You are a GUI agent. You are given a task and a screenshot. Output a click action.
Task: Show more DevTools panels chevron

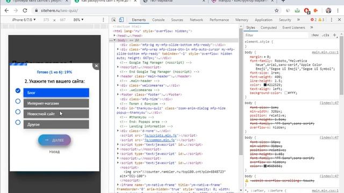pyautogui.click(x=298, y=20)
